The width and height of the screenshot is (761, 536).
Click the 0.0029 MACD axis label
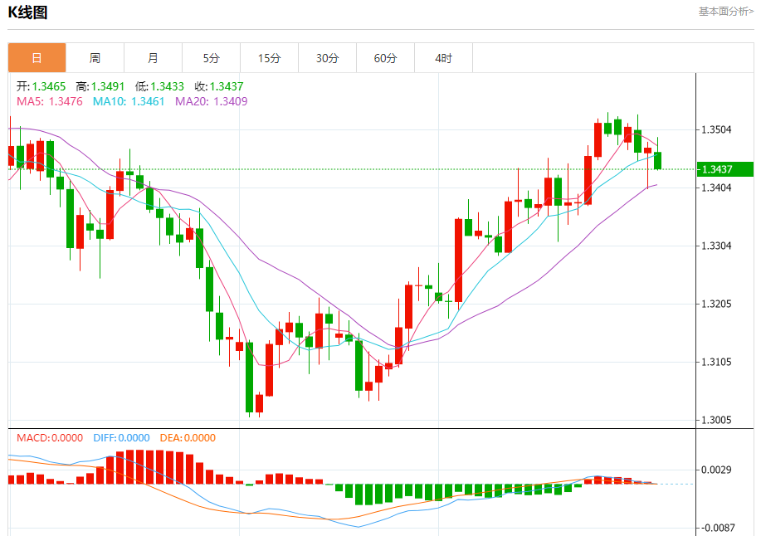[x=716, y=470]
